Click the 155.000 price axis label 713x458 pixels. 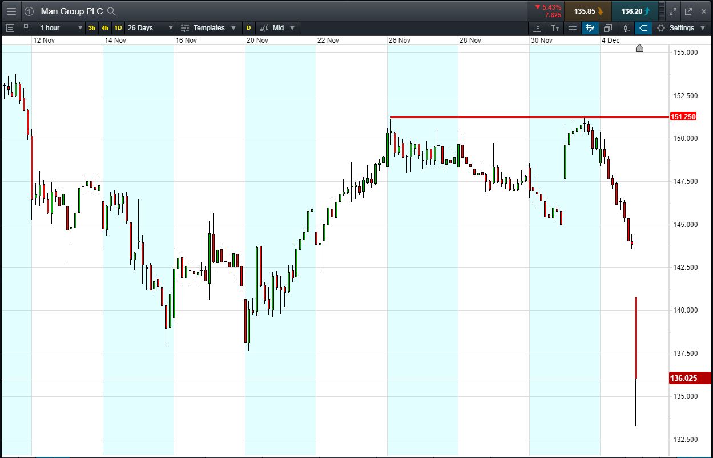[x=685, y=52]
